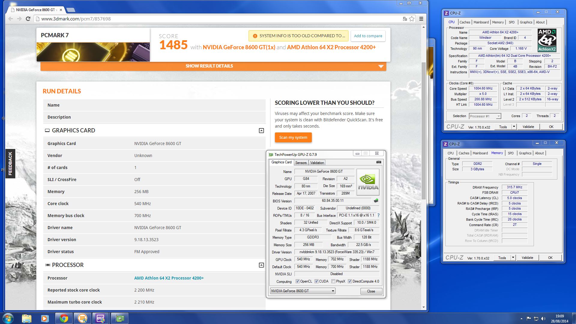Click OK in top CPU-Z window
The image size is (576, 324).
[551, 127]
